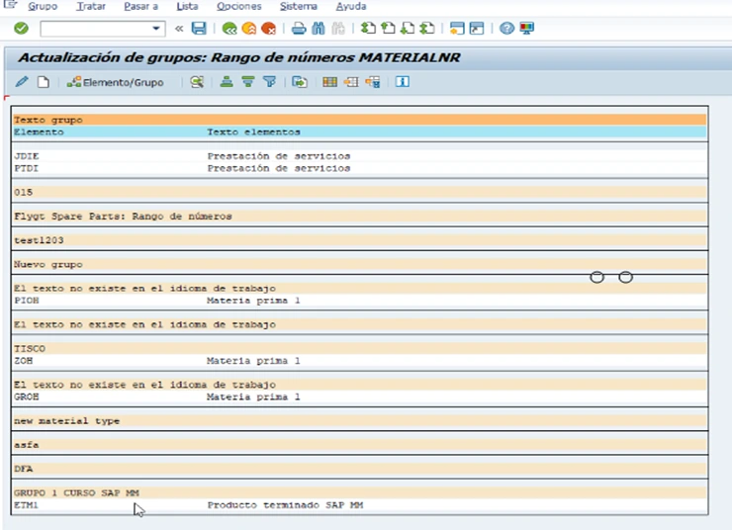The width and height of the screenshot is (732, 530).
Task: Open the Ayuda menu
Action: pyautogui.click(x=350, y=6)
